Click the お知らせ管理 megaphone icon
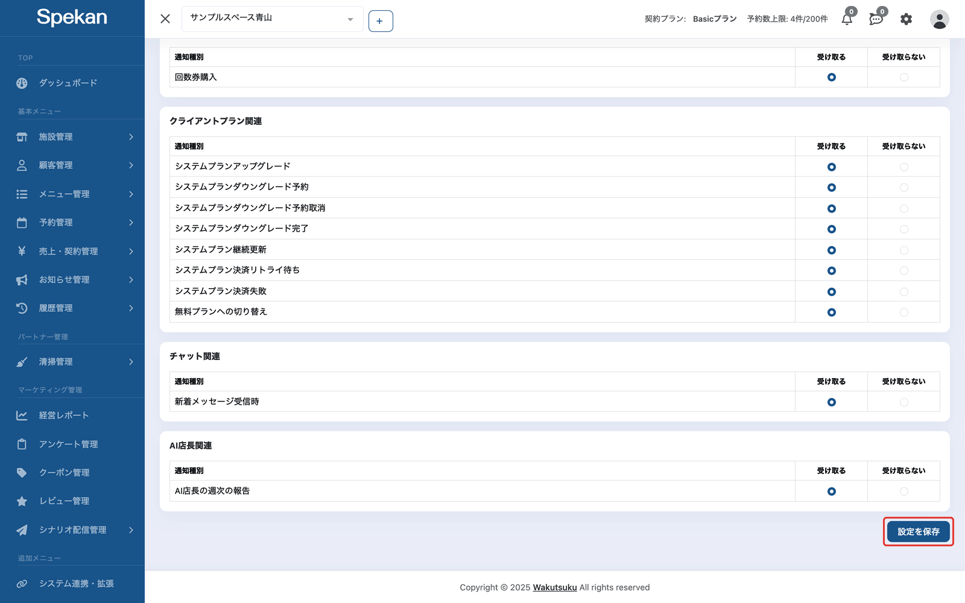Screen dimensions: 965x603 [x=22, y=280]
